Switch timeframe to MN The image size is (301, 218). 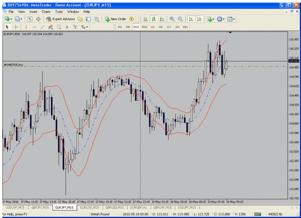pyautogui.click(x=185, y=27)
